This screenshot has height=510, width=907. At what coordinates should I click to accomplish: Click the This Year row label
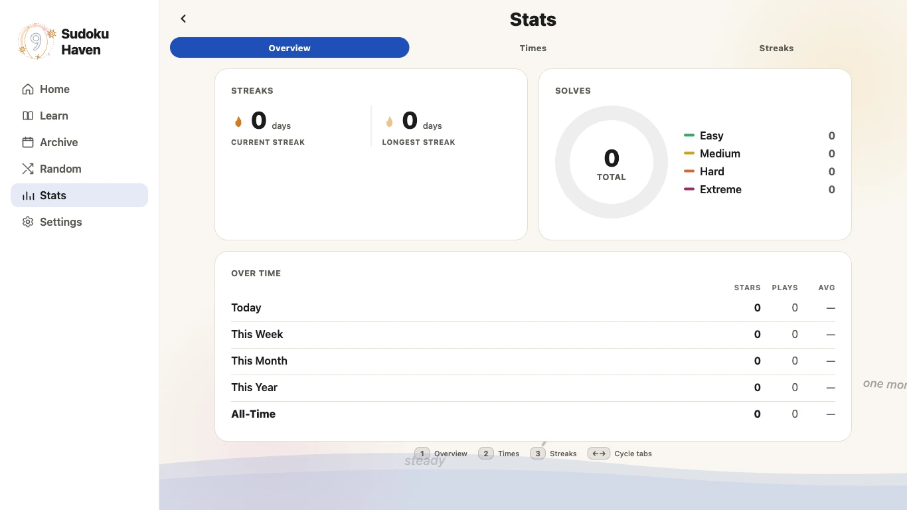point(254,387)
